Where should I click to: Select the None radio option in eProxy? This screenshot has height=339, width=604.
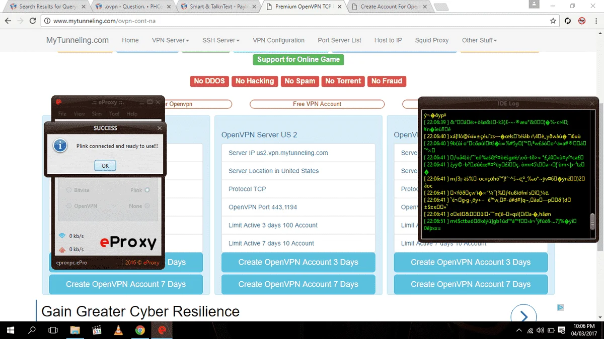[147, 206]
